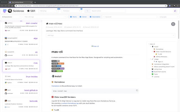Jump to Homebrew in the outline tree
This screenshot has width=180, height=112.
tap(159, 49)
